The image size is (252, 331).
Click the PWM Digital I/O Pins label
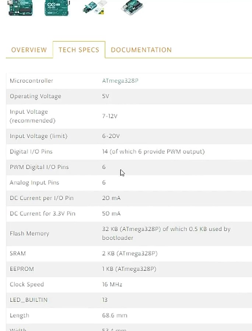coord(39,167)
